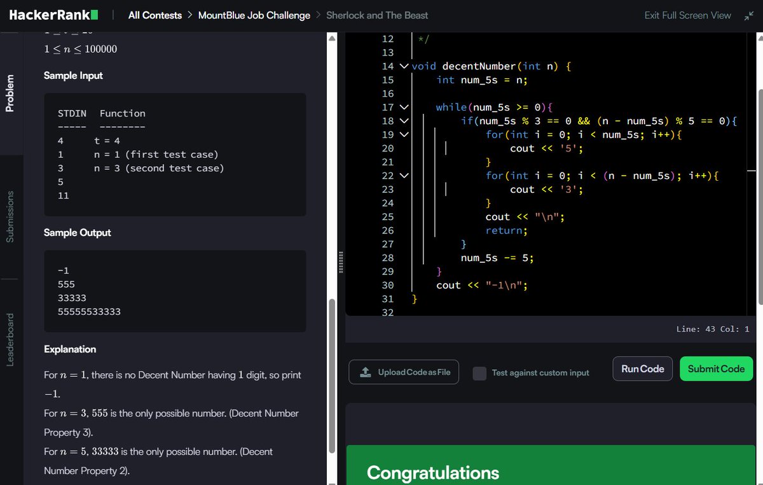Collapse the if block at line 18
Screen dimensions: 763x485
point(404,121)
